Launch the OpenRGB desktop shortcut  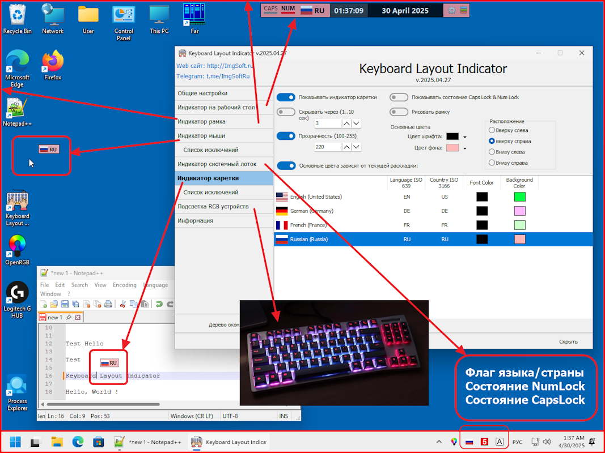pos(17,250)
